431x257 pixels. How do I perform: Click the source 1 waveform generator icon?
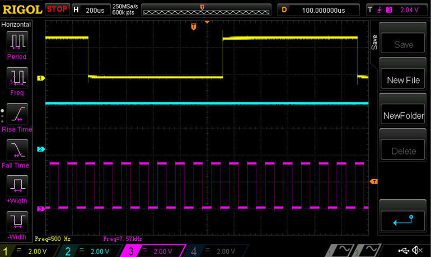coord(339,250)
